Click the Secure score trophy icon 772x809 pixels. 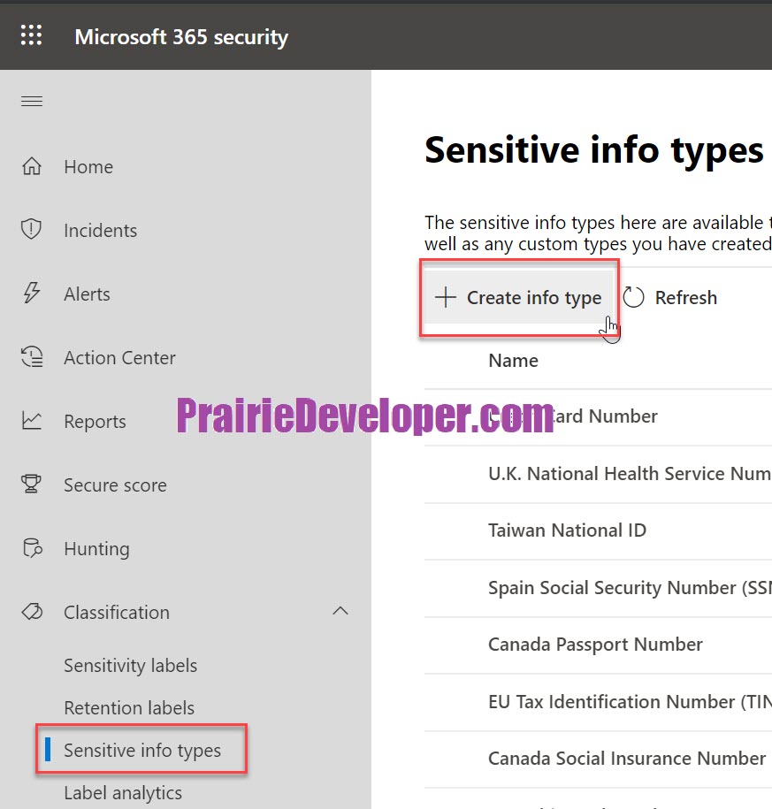pyautogui.click(x=31, y=484)
